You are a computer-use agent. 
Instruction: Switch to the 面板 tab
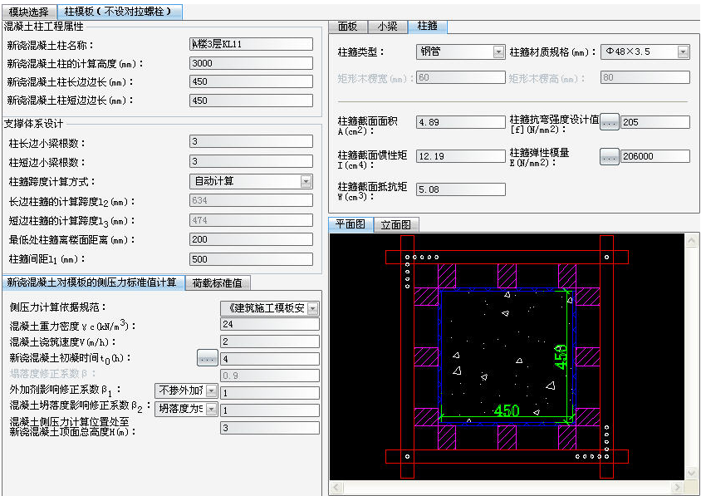348,27
